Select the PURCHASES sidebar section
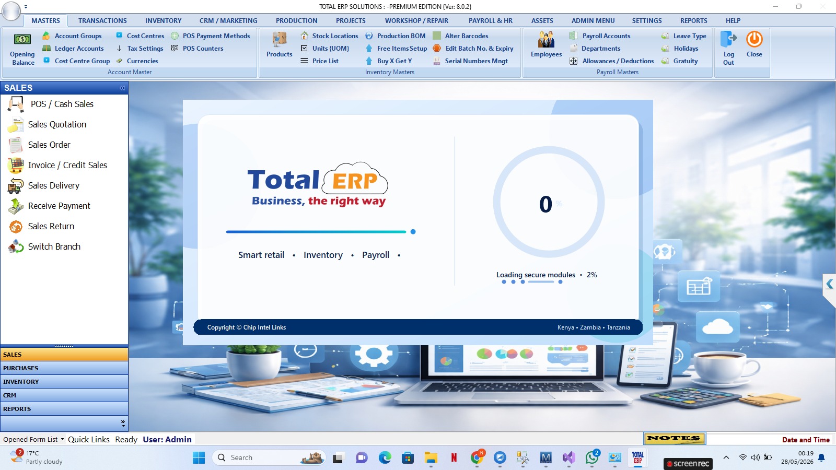836x470 pixels. [64, 368]
